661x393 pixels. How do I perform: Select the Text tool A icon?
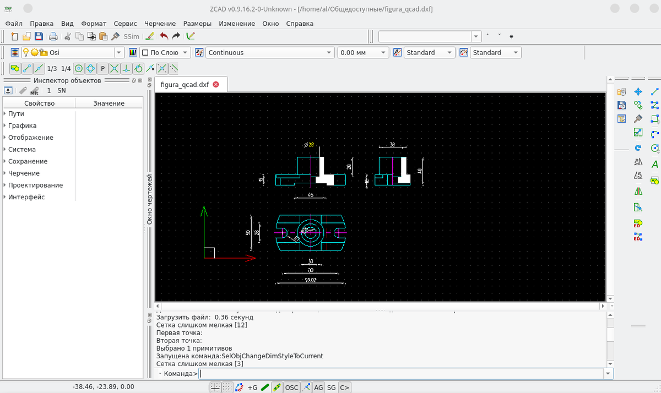pos(655,164)
